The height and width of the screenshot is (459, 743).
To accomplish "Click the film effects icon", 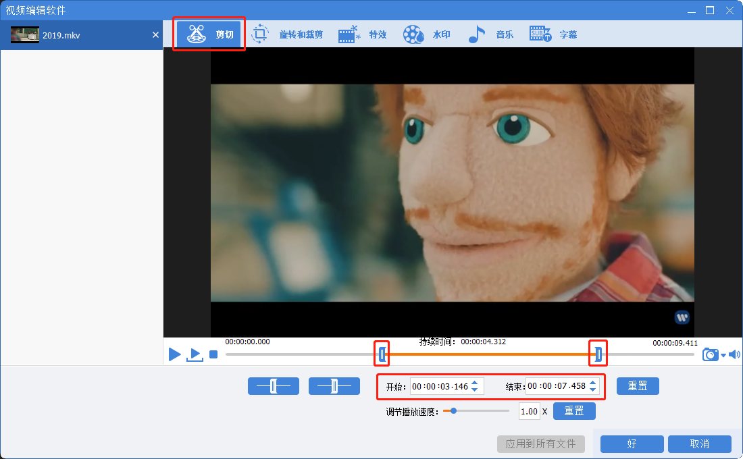I will click(349, 34).
